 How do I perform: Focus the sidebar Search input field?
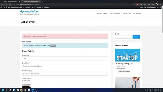tap(123, 37)
